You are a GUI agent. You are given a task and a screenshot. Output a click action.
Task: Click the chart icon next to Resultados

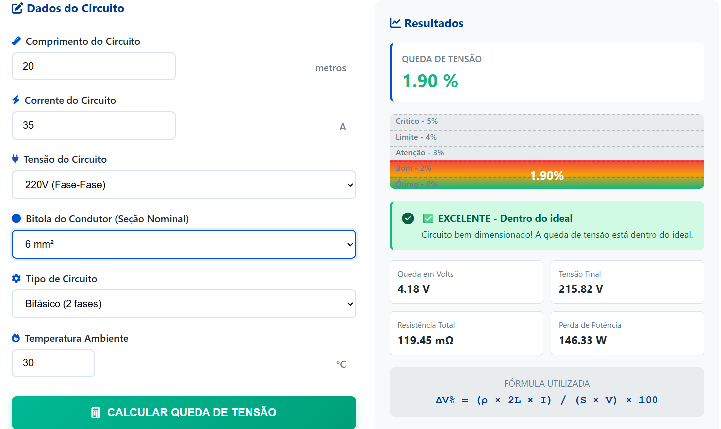pyautogui.click(x=395, y=23)
